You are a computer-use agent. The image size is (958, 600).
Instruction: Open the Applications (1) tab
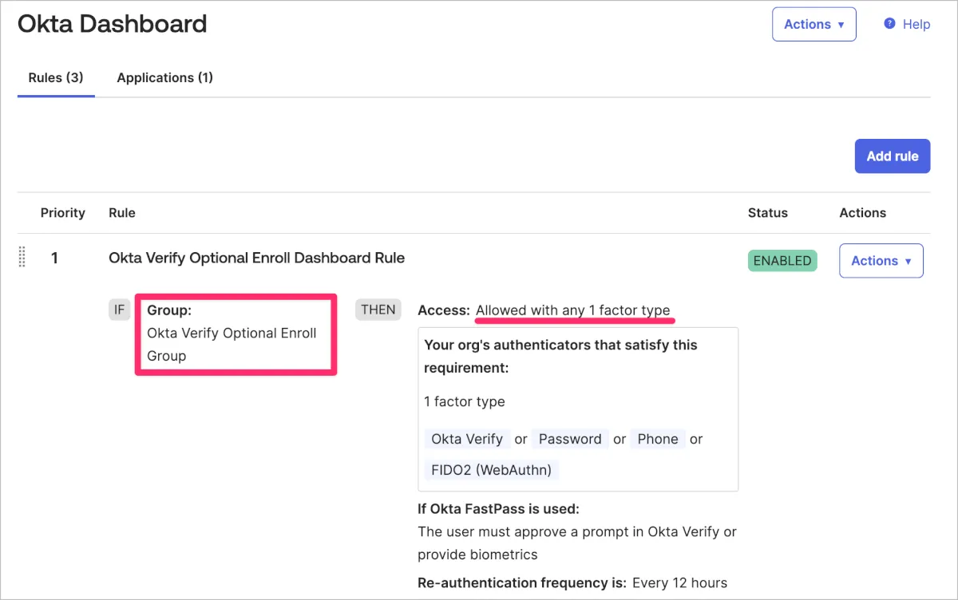164,77
